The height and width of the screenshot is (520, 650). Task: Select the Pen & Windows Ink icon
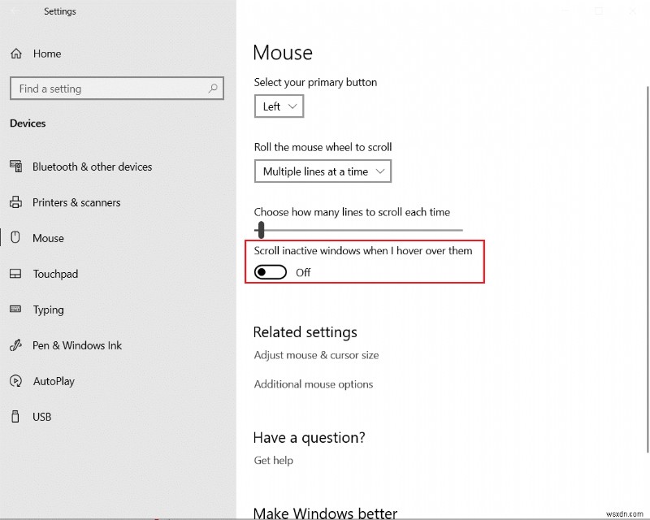coord(15,345)
